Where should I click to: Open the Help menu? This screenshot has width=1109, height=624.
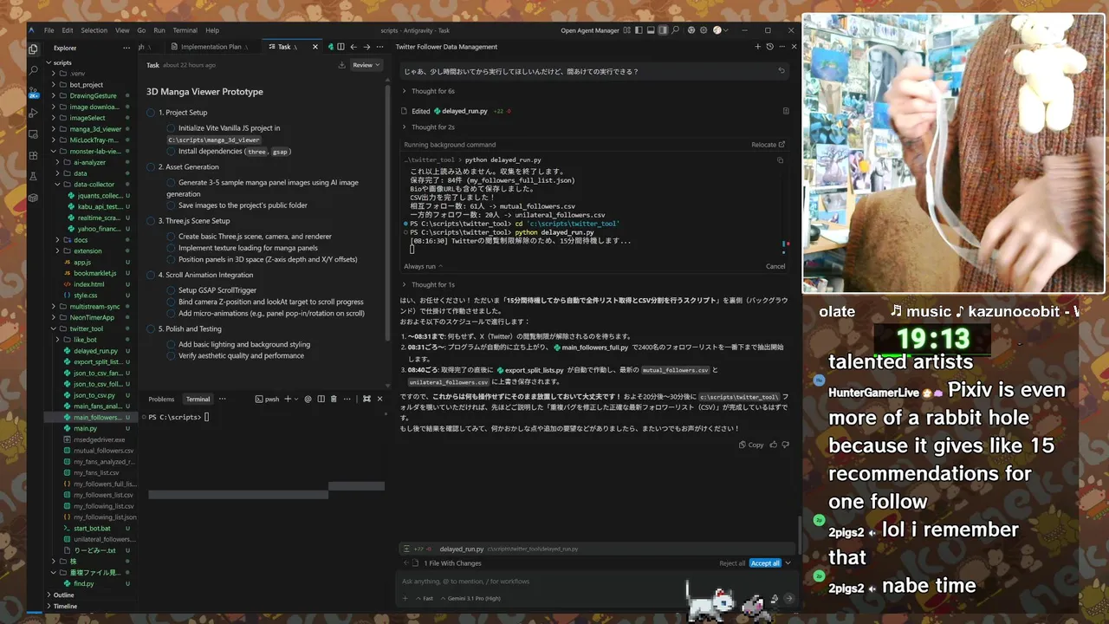[212, 30]
